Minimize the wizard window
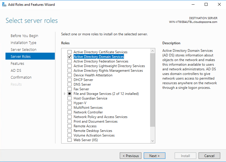The height and width of the screenshot is (162, 226). click(x=193, y=4)
